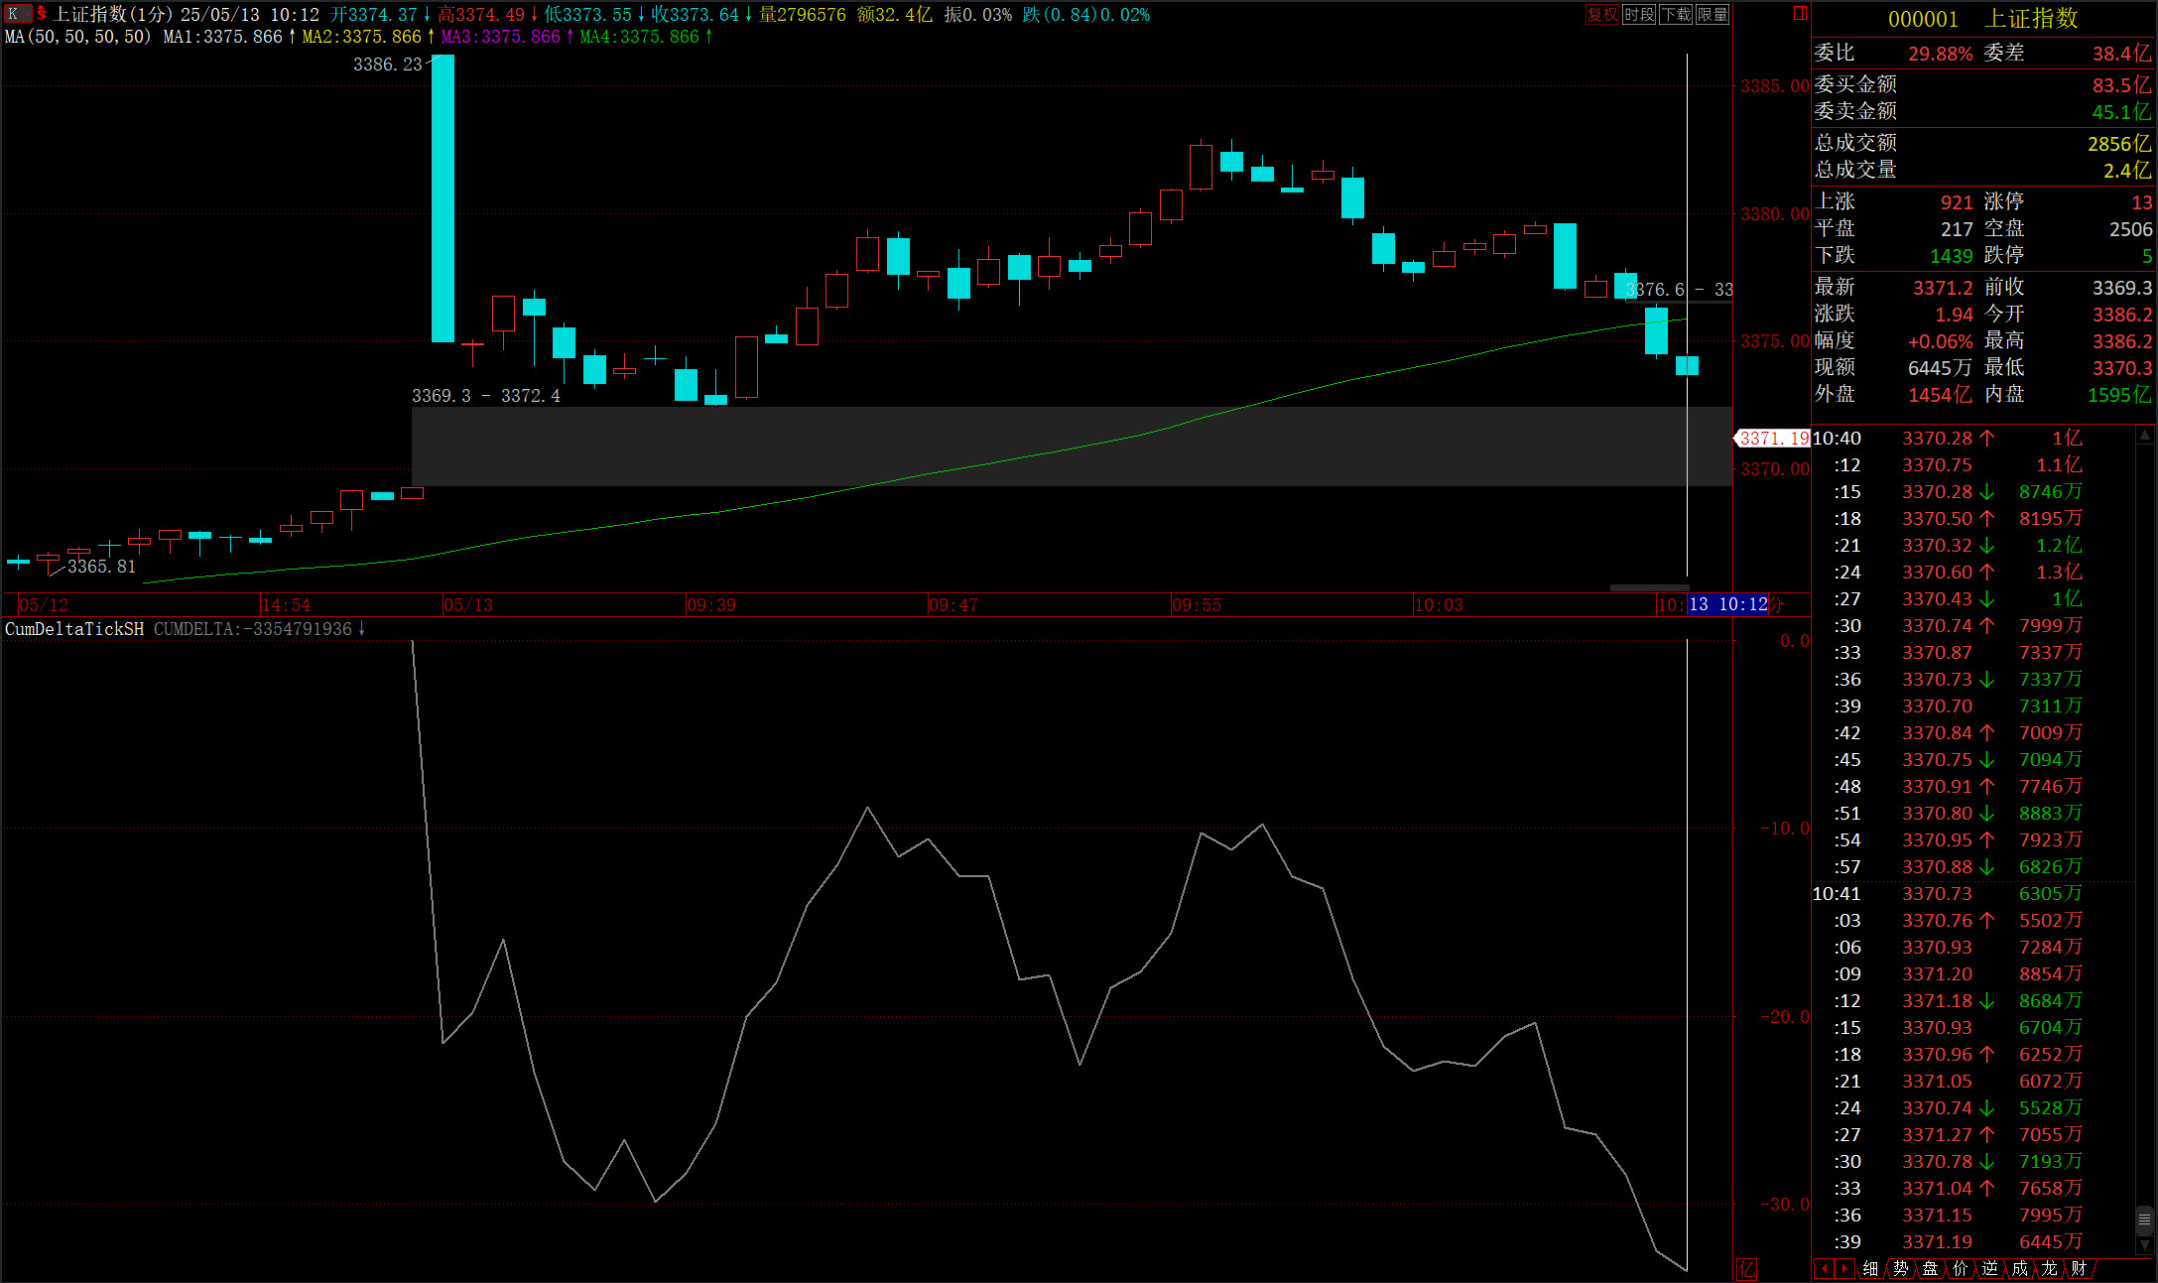Click the 3371.19 current price tag
Viewport: 2158px width, 1283px height.
(1773, 439)
